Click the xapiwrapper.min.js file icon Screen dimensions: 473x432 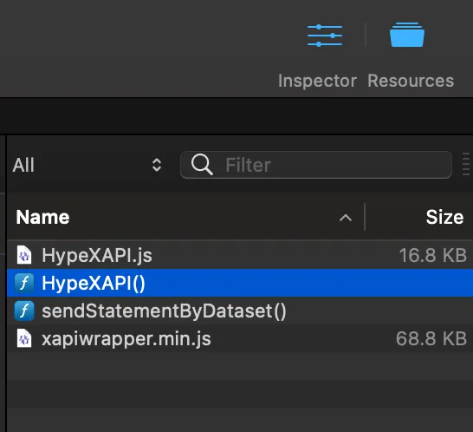tap(24, 338)
